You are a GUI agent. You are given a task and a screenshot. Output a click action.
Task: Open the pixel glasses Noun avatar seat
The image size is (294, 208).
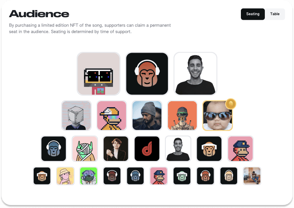coord(98,74)
